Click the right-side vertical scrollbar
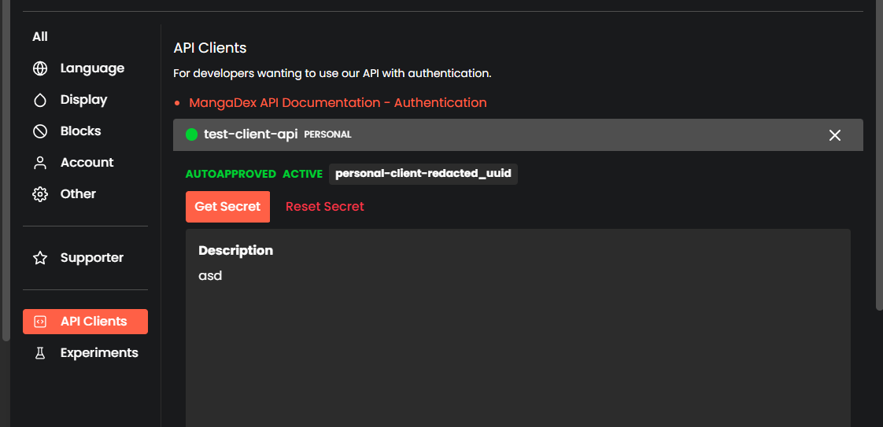 (879, 155)
